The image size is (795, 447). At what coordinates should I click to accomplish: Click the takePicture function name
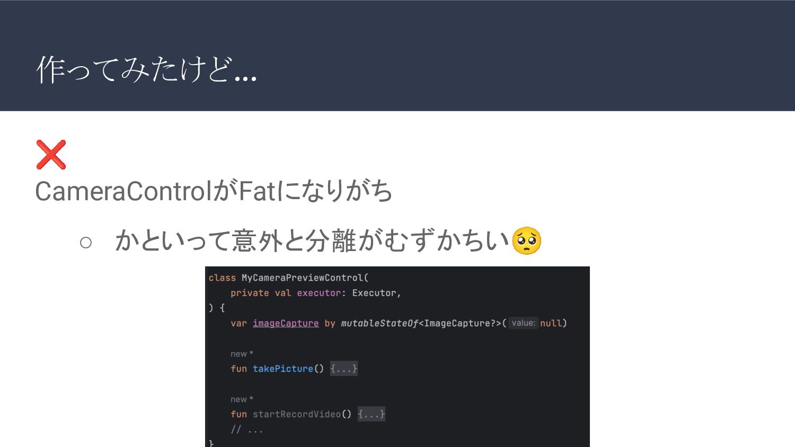click(x=282, y=369)
